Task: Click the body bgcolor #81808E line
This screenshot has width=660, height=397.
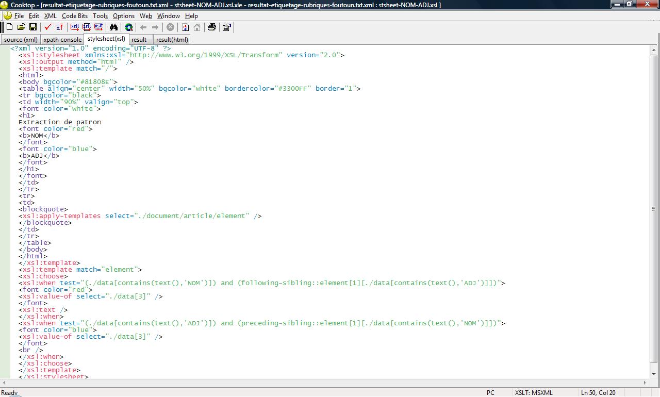Action: tap(68, 82)
